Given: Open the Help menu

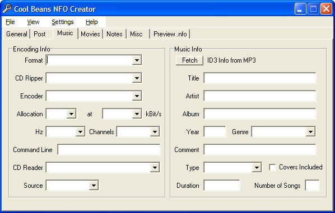Looking at the screenshot, I should pyautogui.click(x=92, y=22).
